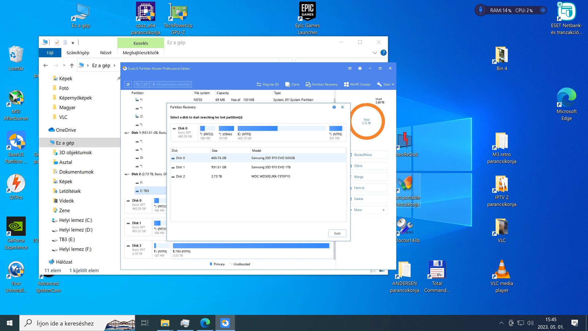Image resolution: width=588 pixels, height=331 pixels.
Task: Launch WinPE Creator
Action: coord(357,84)
